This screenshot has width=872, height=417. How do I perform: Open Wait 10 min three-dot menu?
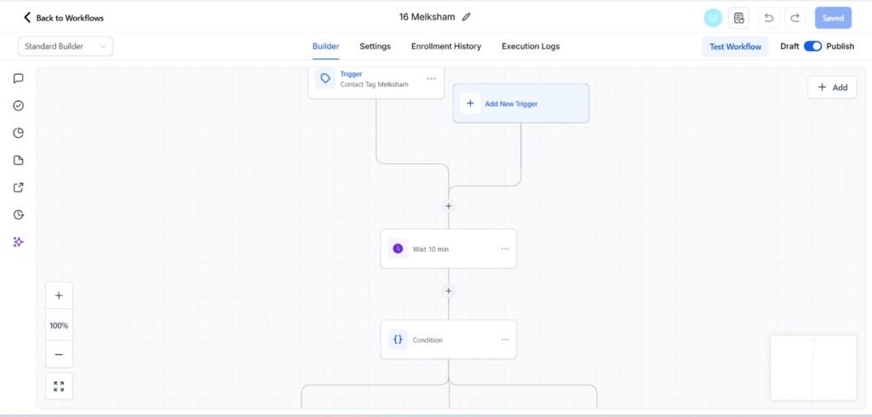coord(504,248)
